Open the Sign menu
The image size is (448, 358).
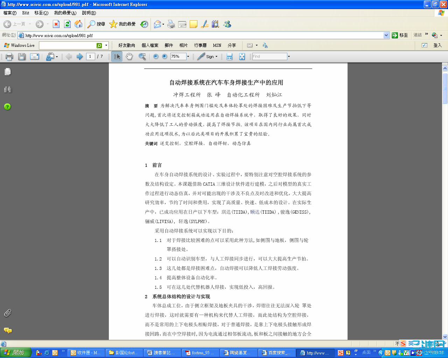click(207, 56)
